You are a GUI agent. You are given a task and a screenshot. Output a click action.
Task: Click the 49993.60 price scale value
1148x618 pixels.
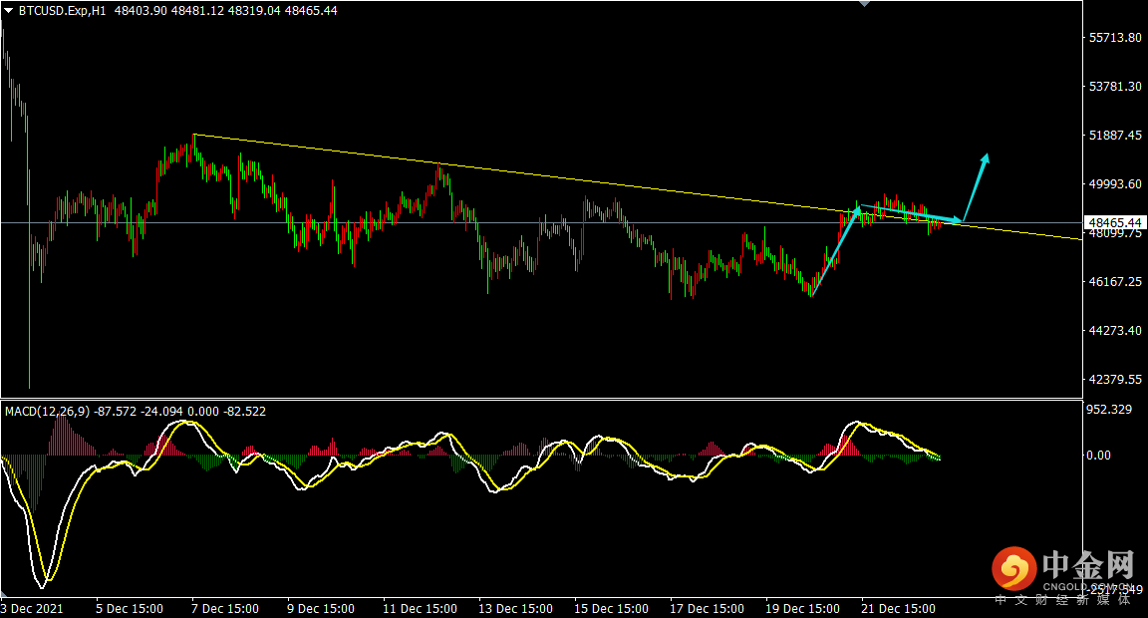1115,183
